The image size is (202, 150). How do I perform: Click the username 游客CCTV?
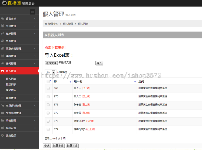[x=79, y=121]
